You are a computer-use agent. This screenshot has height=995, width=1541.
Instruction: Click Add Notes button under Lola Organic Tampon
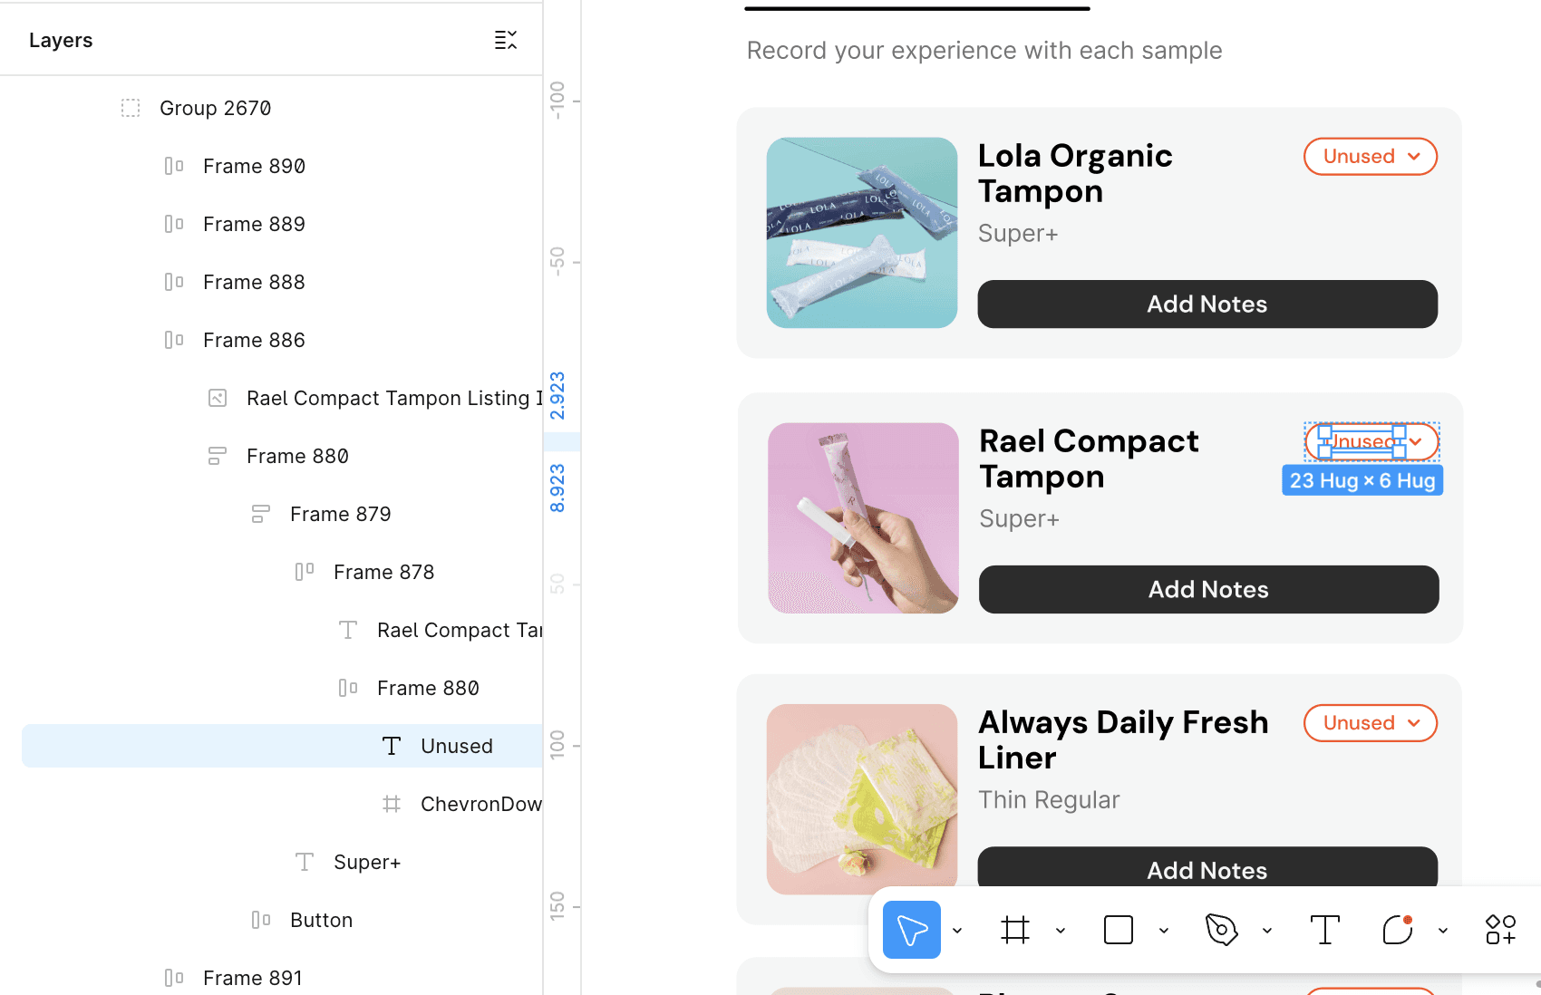tap(1207, 304)
